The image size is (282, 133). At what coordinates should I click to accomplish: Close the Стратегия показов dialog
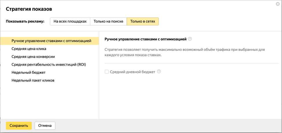point(278,4)
